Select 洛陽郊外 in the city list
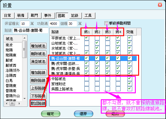This screenshot has height=119, width=166. click(x=13, y=70)
